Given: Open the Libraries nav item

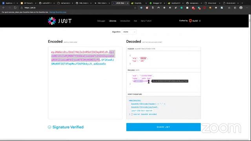Looking at the screenshot, I should click(x=113, y=21).
